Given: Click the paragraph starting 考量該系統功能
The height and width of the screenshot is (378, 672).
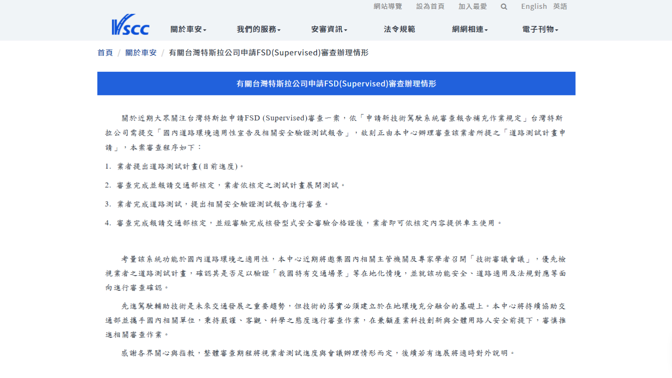Looking at the screenshot, I should pos(336,273).
